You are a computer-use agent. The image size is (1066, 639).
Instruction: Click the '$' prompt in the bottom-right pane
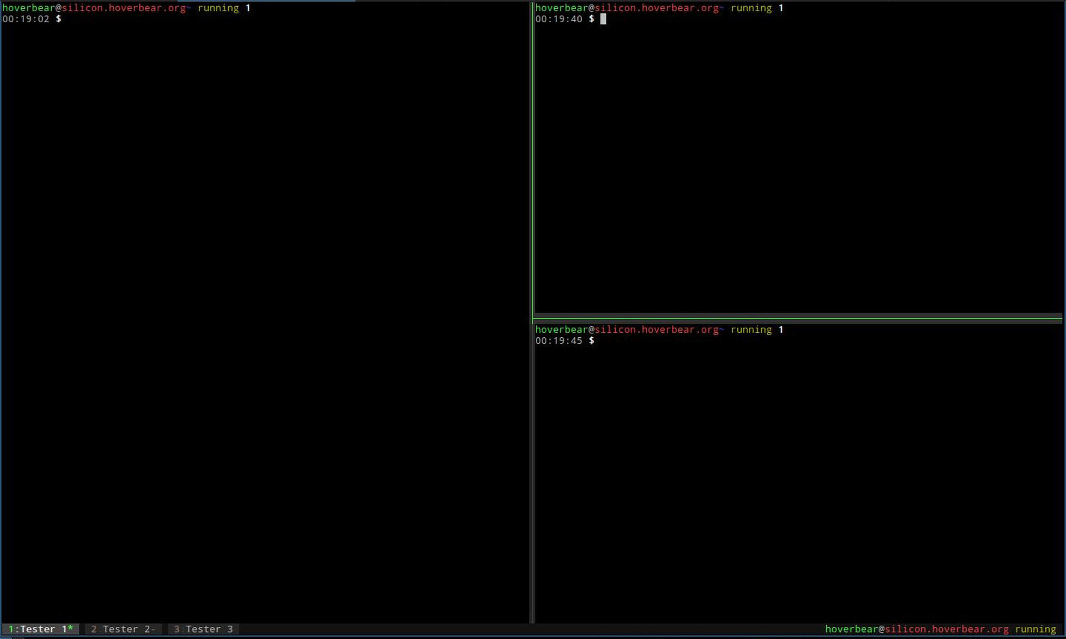(592, 341)
